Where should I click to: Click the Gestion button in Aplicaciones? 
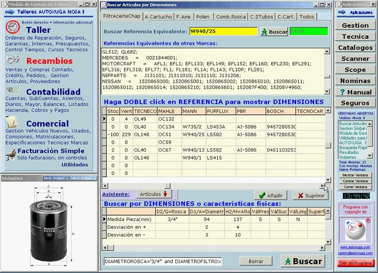[355, 25]
